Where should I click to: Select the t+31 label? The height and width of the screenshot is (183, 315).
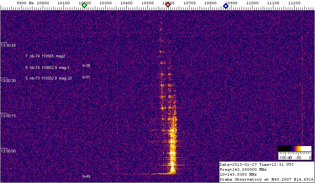pos(86,77)
